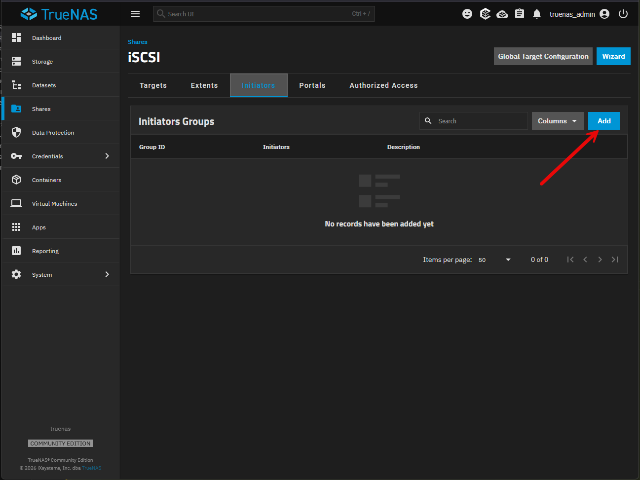Click the Data Protection shield icon
This screenshot has width=640, height=480.
coord(16,132)
